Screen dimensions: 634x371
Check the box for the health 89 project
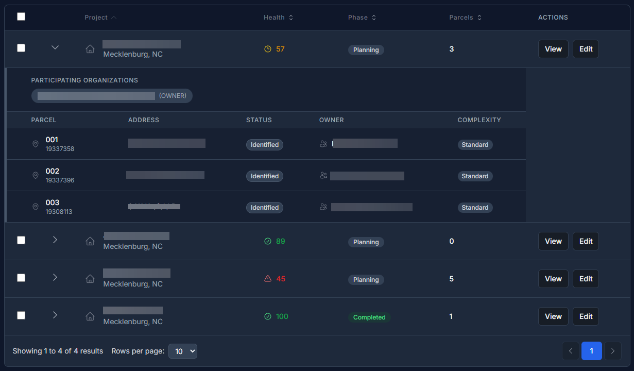tap(21, 240)
